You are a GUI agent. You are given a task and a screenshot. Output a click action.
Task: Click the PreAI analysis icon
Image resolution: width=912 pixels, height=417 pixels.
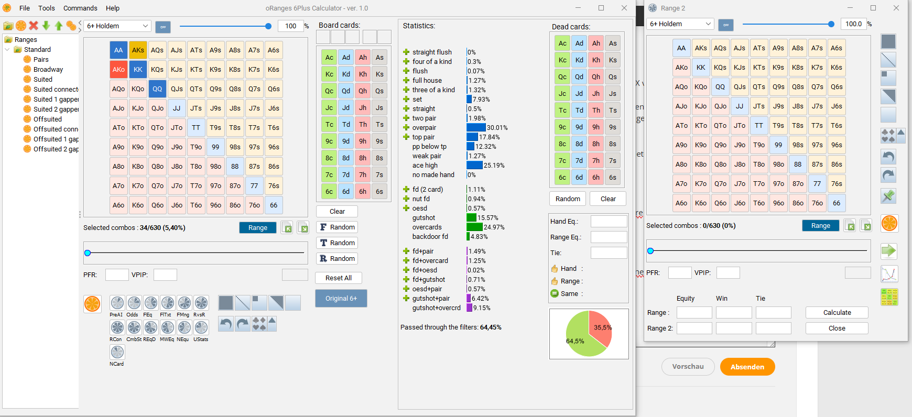pos(117,303)
